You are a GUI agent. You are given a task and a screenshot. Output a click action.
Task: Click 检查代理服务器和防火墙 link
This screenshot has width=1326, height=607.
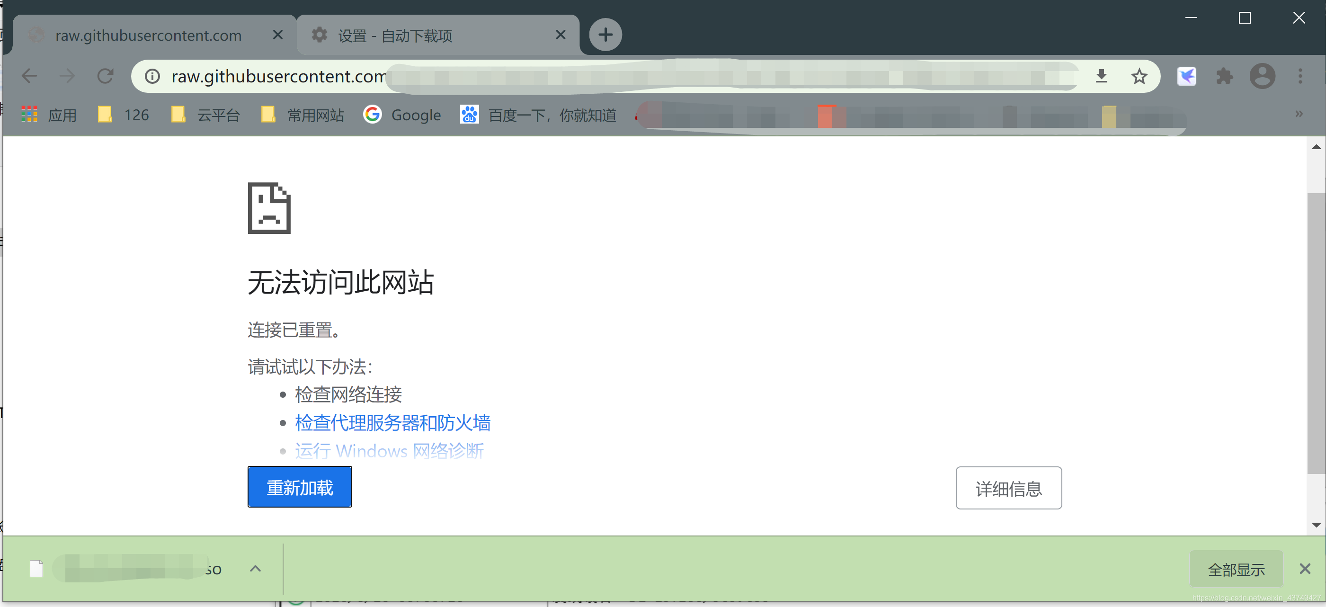tap(392, 423)
